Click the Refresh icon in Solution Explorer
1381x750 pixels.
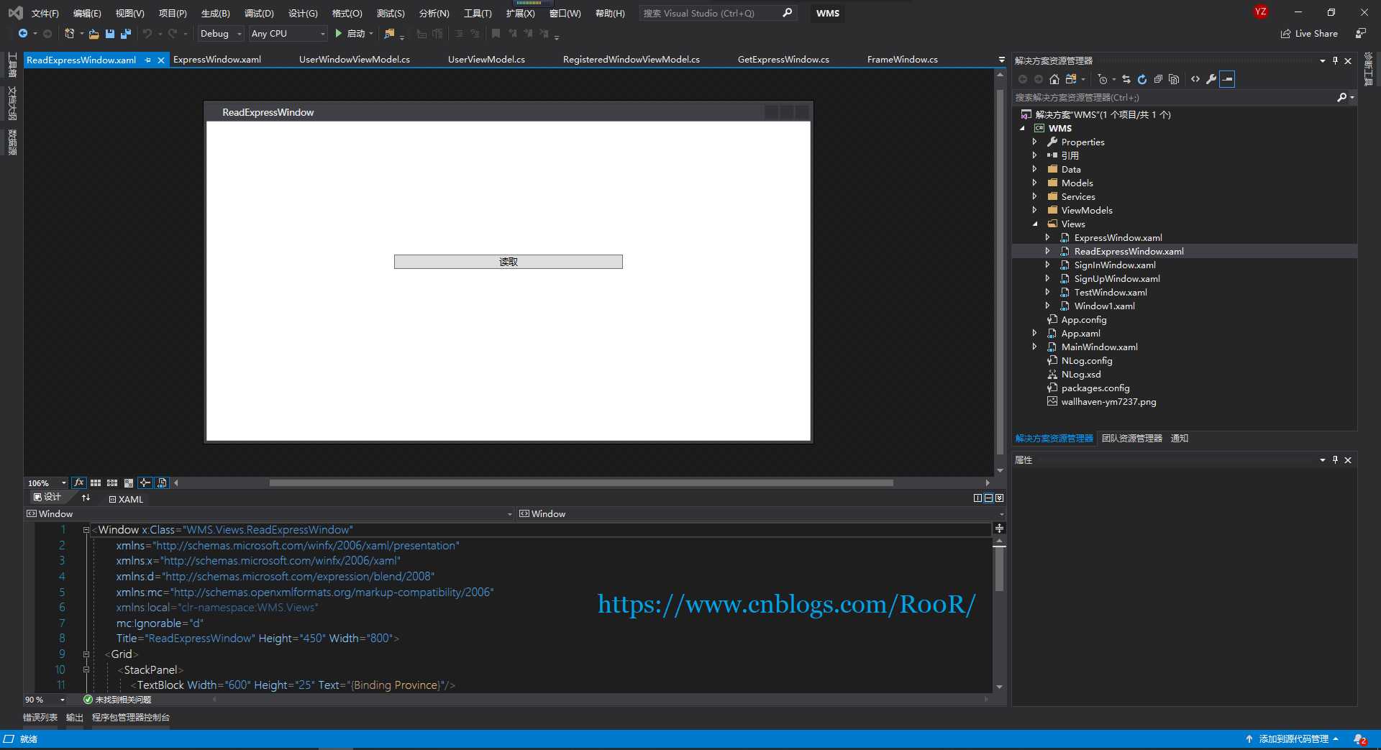coord(1142,79)
